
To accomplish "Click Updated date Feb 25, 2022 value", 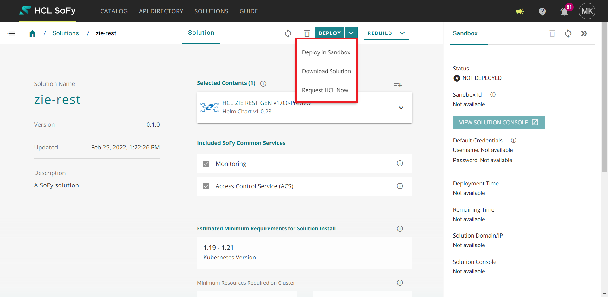I will (x=125, y=148).
